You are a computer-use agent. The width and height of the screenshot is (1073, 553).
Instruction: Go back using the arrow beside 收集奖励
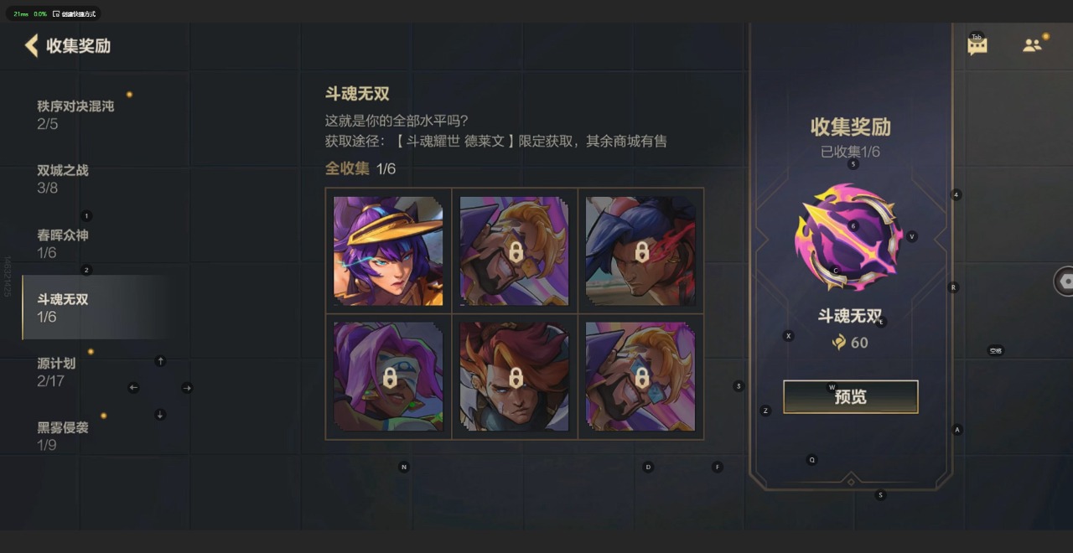[32, 45]
